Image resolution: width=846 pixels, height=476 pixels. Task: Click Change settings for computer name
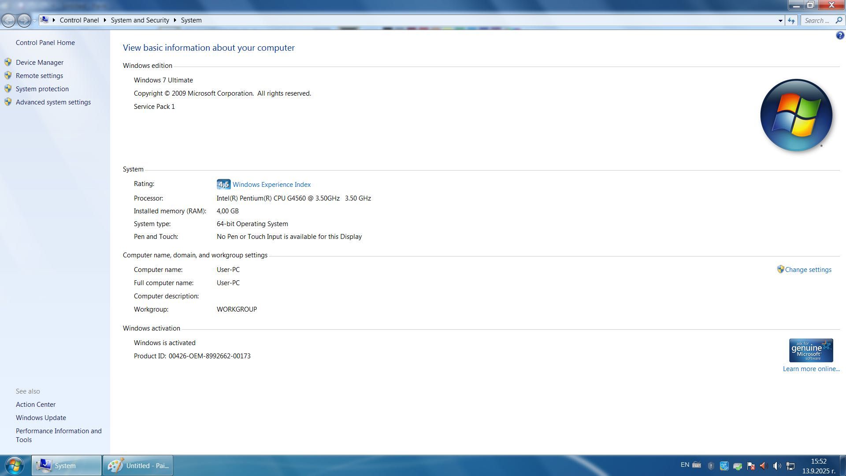[x=808, y=270]
